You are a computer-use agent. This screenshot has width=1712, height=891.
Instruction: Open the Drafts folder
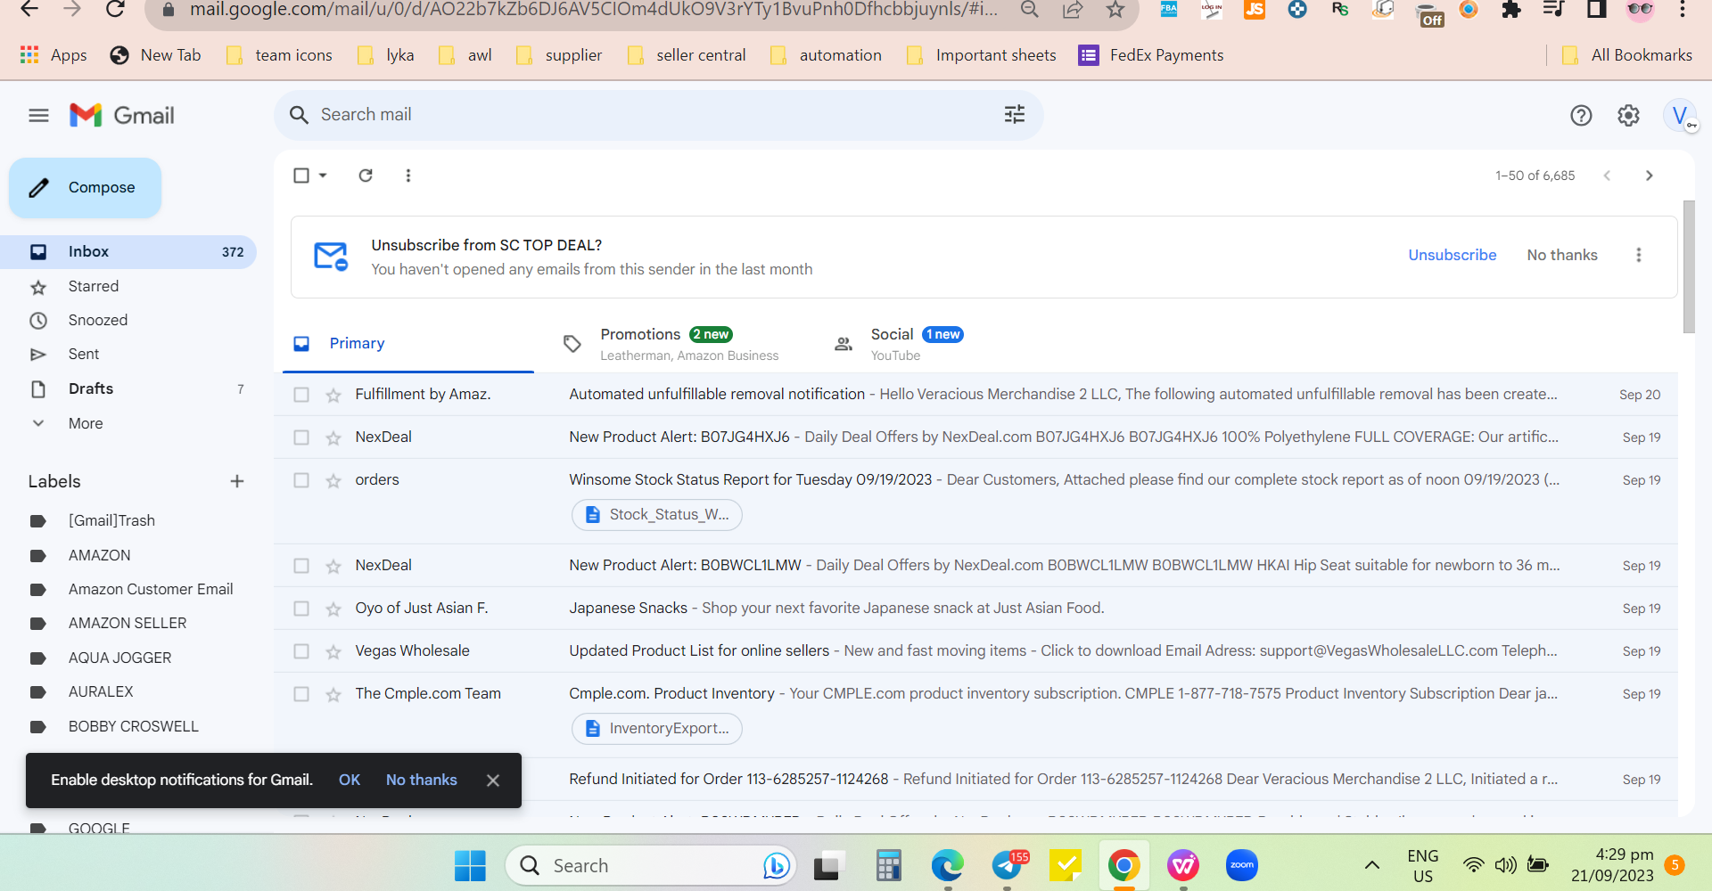[128, 388]
